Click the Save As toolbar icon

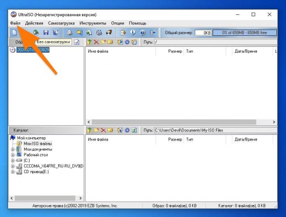(x=56, y=33)
